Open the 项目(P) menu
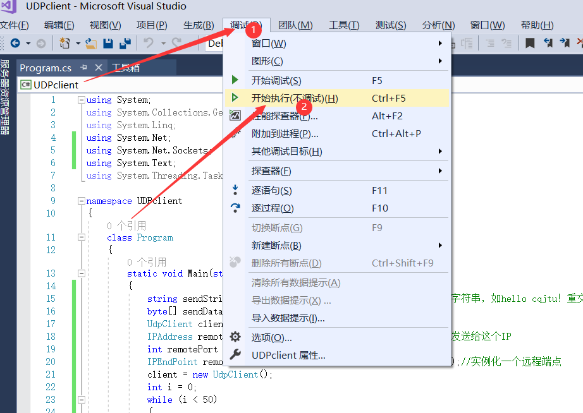This screenshot has height=413, width=583. pyautogui.click(x=152, y=25)
